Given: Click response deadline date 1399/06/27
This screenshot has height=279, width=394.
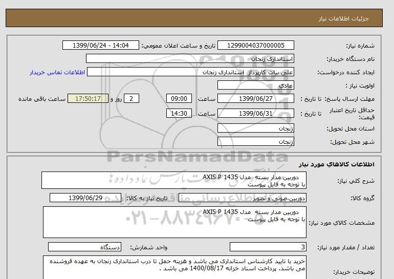Looking at the screenshot, I should [x=255, y=98].
